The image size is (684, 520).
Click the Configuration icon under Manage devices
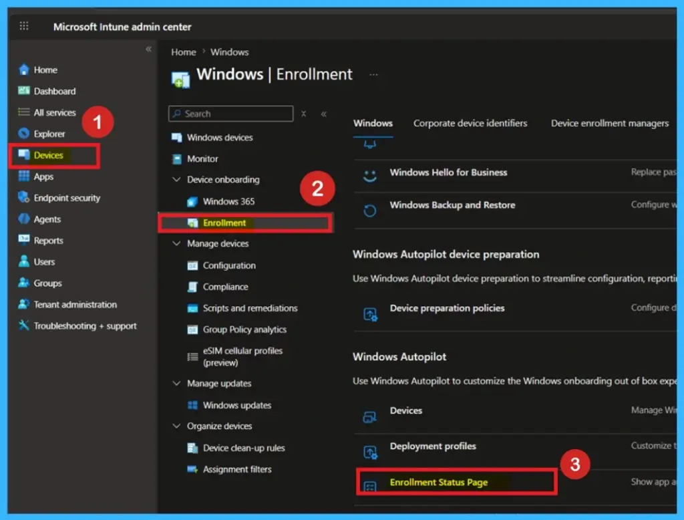click(x=192, y=265)
